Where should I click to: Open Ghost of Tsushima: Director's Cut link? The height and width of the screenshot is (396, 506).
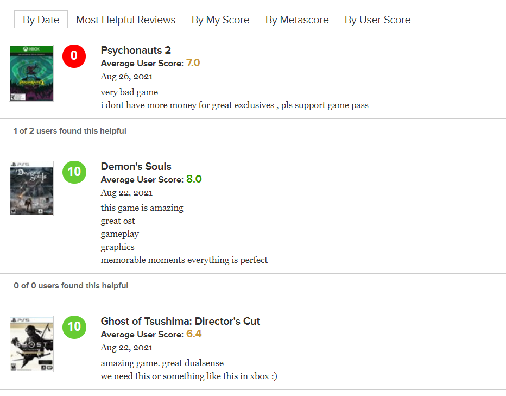tap(180, 322)
